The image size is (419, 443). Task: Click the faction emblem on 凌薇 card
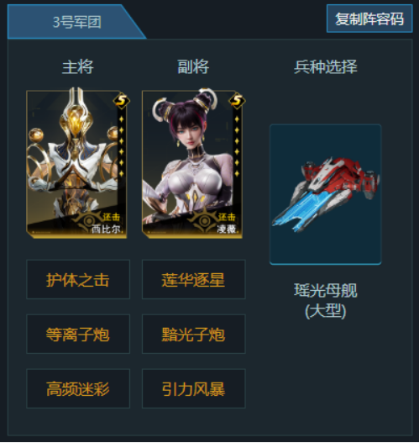click(x=205, y=220)
